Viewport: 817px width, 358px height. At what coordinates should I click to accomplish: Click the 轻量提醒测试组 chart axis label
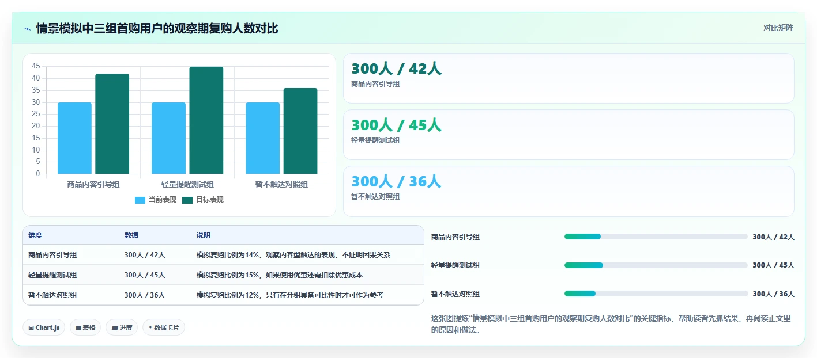[x=187, y=184]
